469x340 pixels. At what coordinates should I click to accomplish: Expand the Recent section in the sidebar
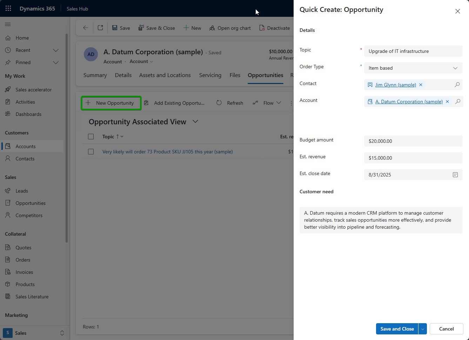(x=55, y=50)
